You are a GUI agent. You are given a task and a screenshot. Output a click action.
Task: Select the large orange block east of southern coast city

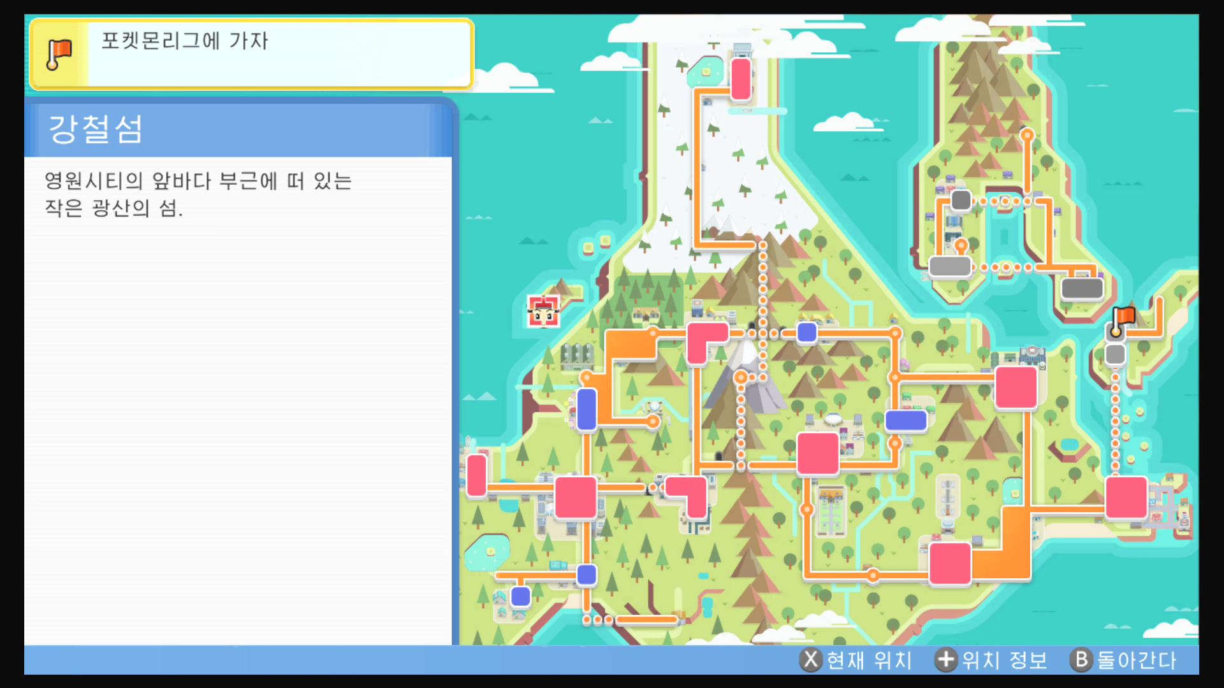(1003, 543)
